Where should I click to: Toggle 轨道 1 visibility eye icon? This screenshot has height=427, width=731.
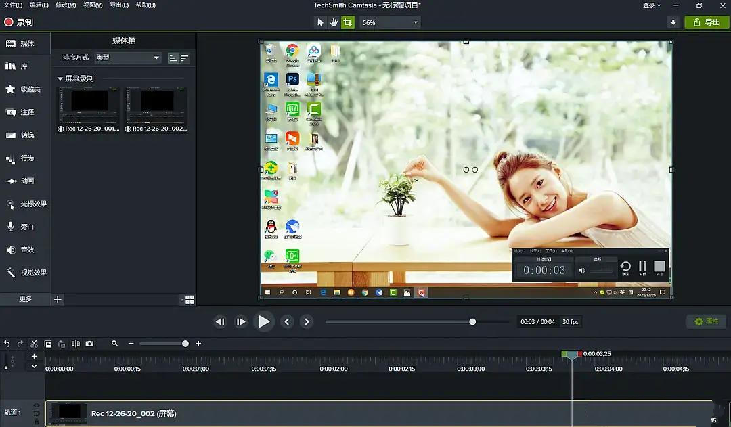click(37, 405)
